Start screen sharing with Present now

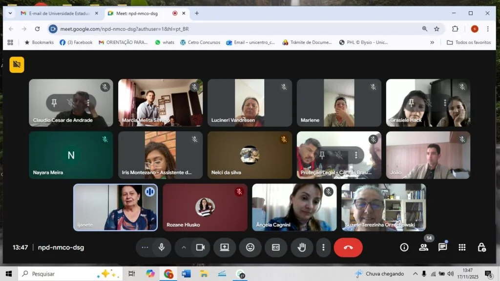[225, 247]
